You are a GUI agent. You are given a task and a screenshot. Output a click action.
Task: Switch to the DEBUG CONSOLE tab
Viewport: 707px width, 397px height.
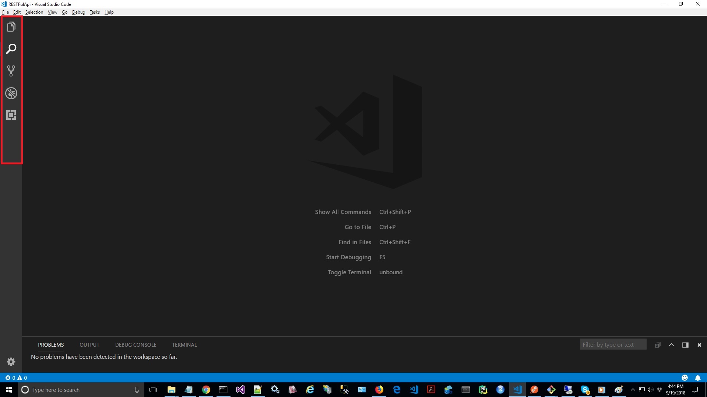tap(136, 345)
